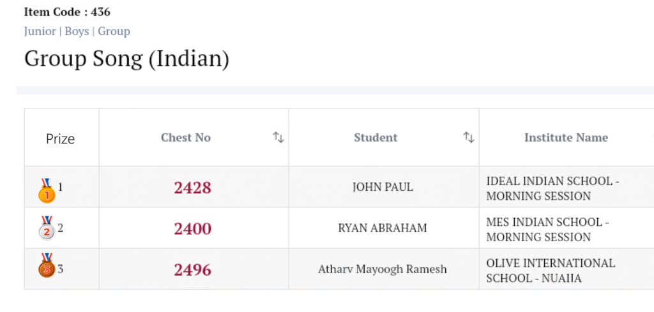Click the Institute Name column header
This screenshot has width=654, height=312.
click(x=566, y=137)
